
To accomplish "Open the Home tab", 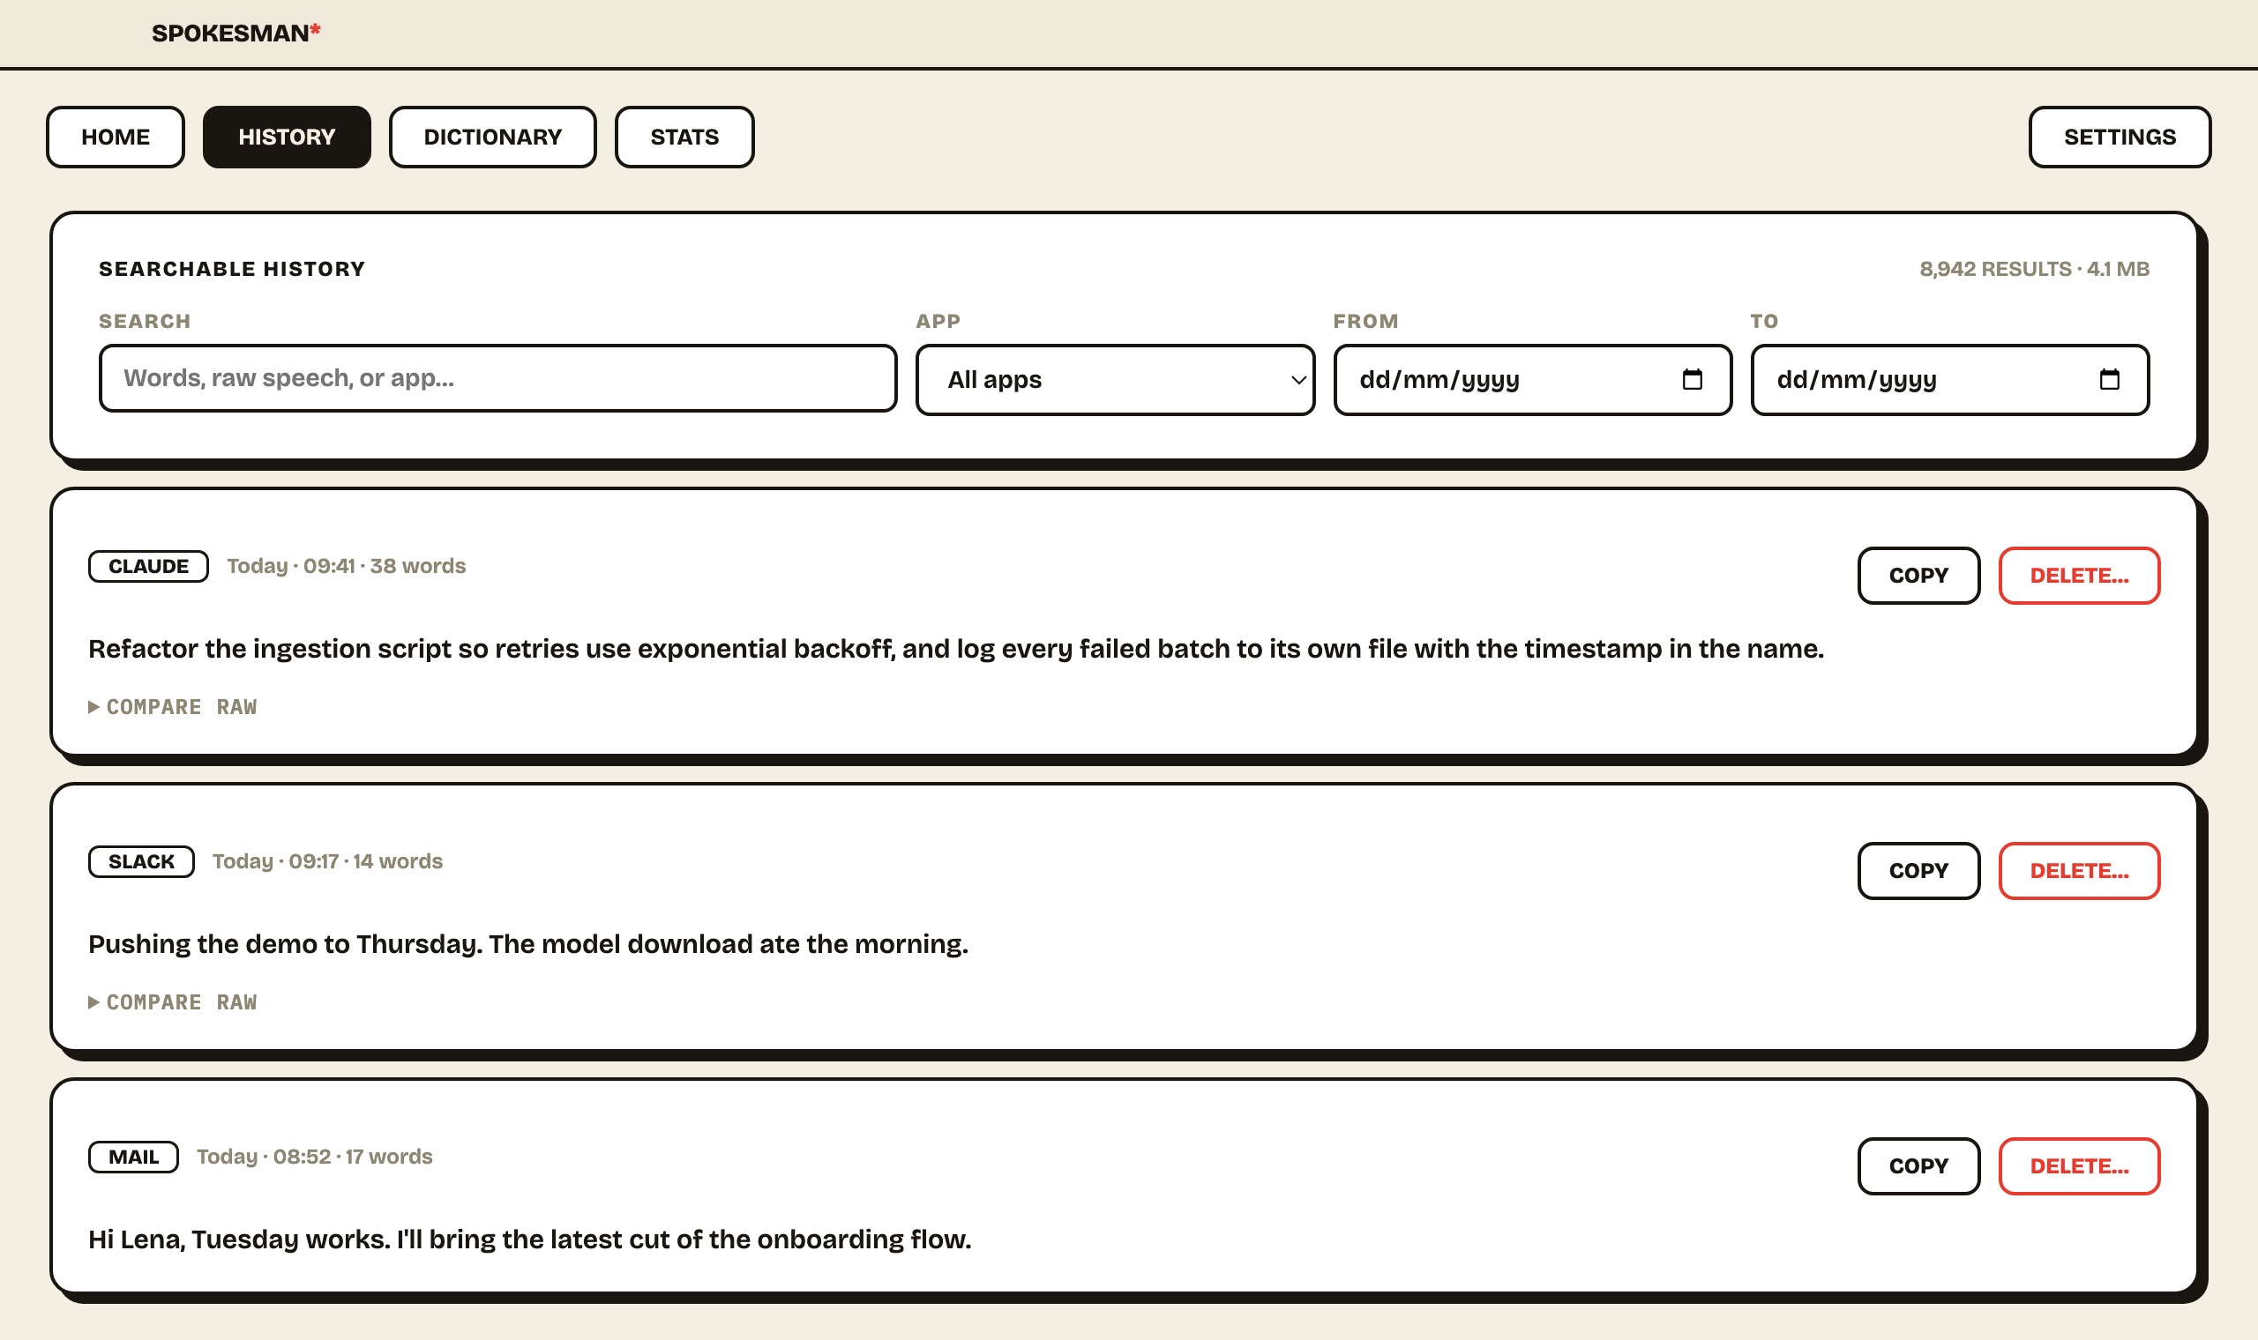I will (116, 138).
